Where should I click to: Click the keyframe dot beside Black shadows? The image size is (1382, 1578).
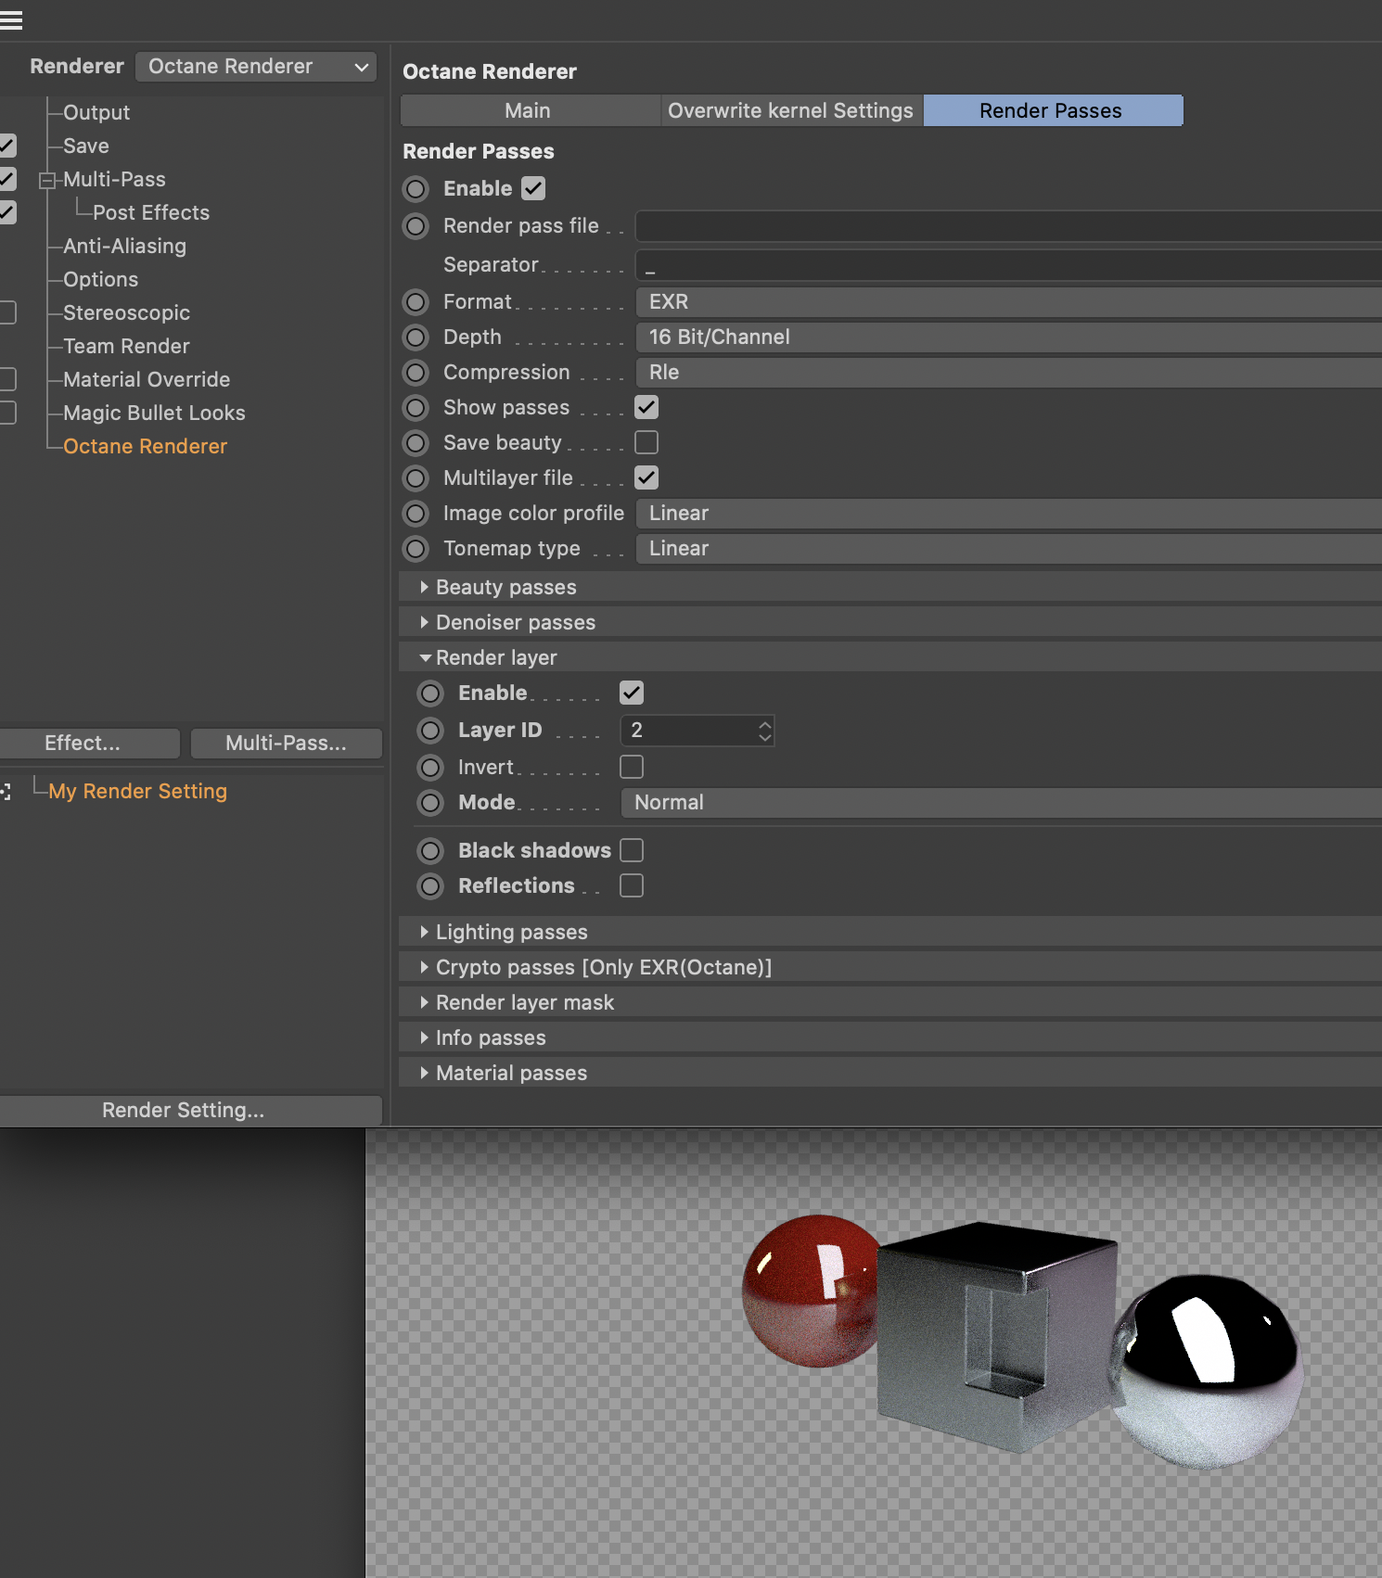(431, 851)
